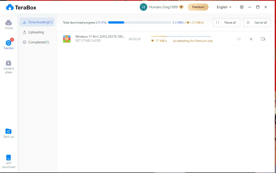This screenshot has height=173, width=276.
Task: Click the Premium button
Action: click(x=198, y=7)
